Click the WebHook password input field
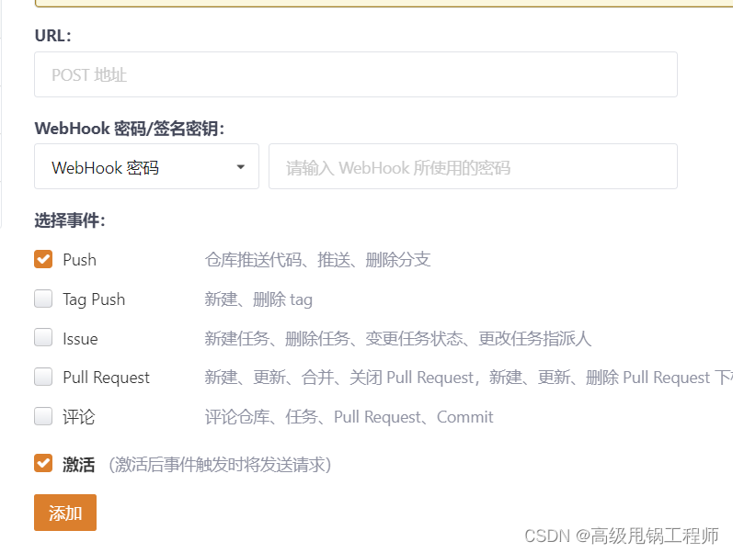This screenshot has height=553, width=733. pos(473,166)
